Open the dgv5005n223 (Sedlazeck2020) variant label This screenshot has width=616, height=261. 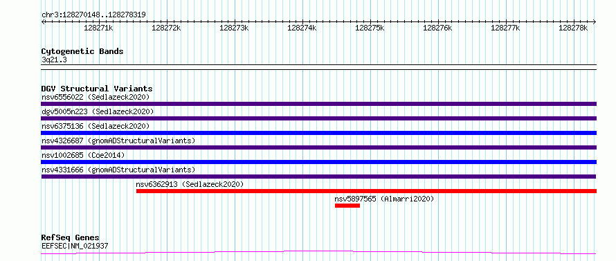(98, 111)
